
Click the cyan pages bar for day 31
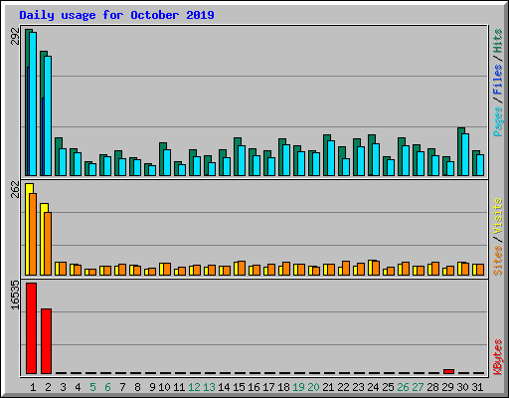tap(480, 165)
